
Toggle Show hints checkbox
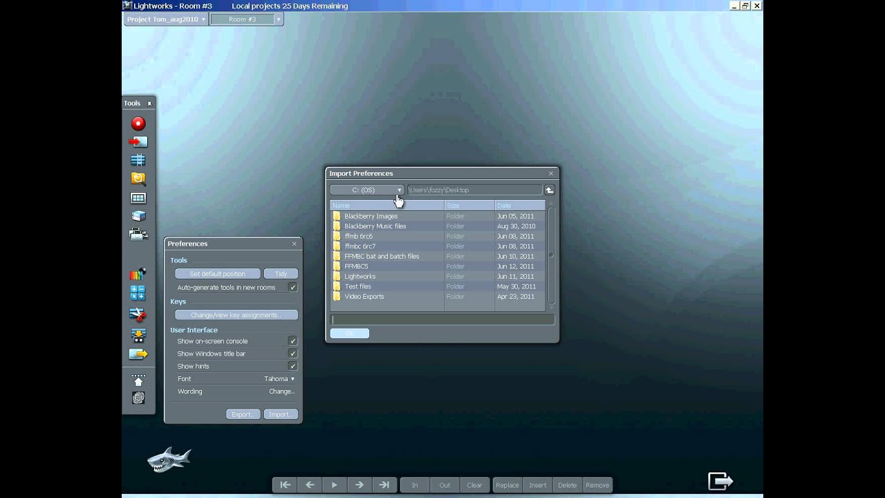pyautogui.click(x=293, y=366)
